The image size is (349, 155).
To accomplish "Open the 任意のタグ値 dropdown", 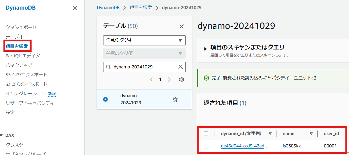I will (x=144, y=54).
